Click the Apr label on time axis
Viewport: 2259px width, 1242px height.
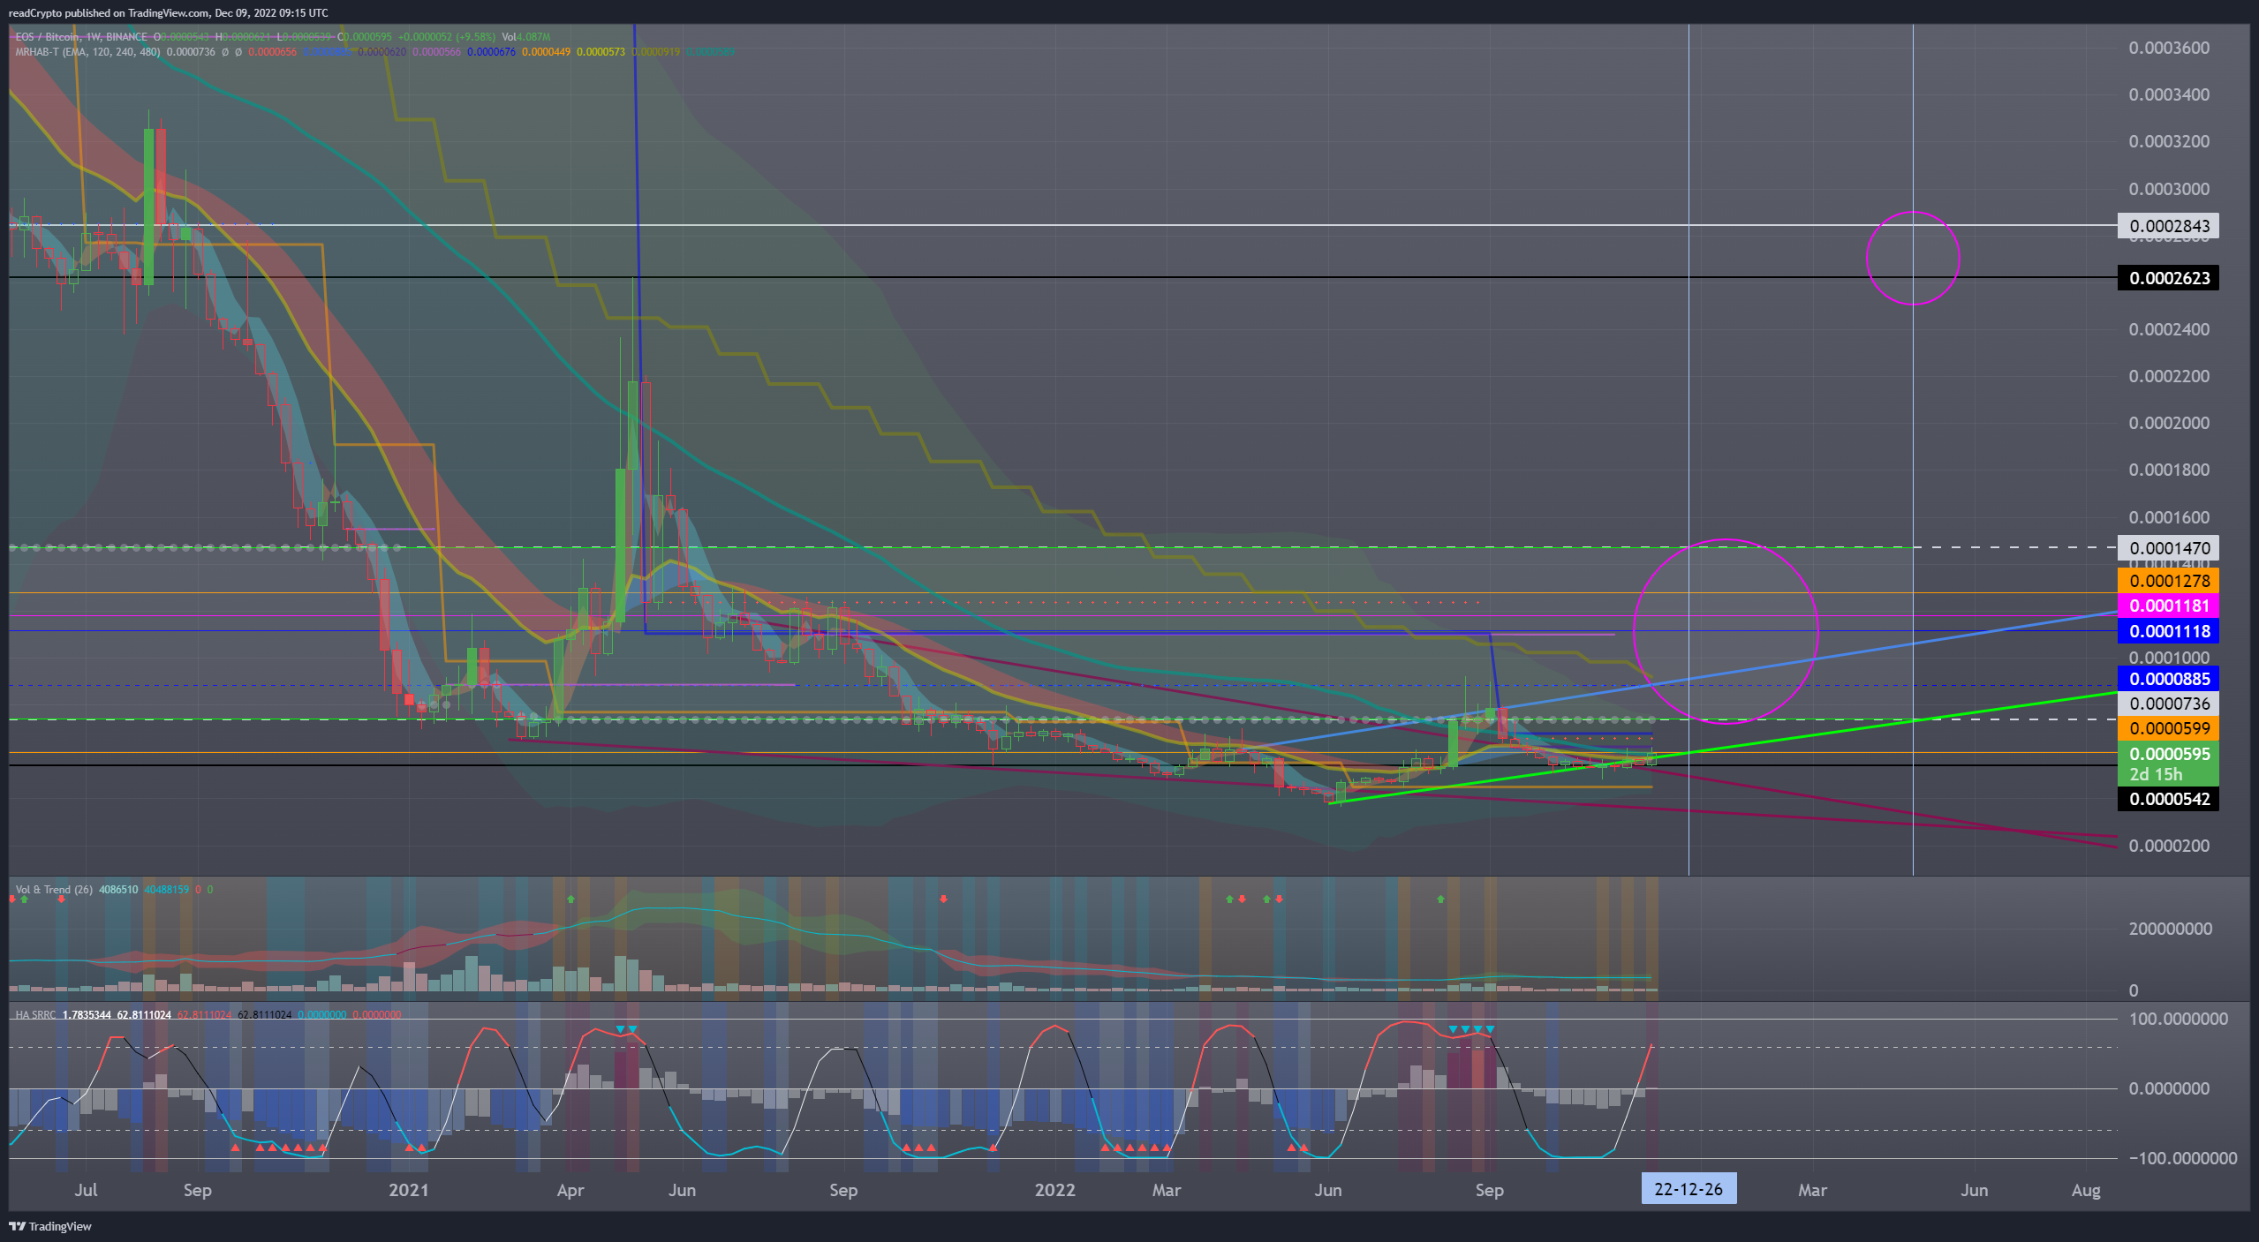click(x=570, y=1190)
